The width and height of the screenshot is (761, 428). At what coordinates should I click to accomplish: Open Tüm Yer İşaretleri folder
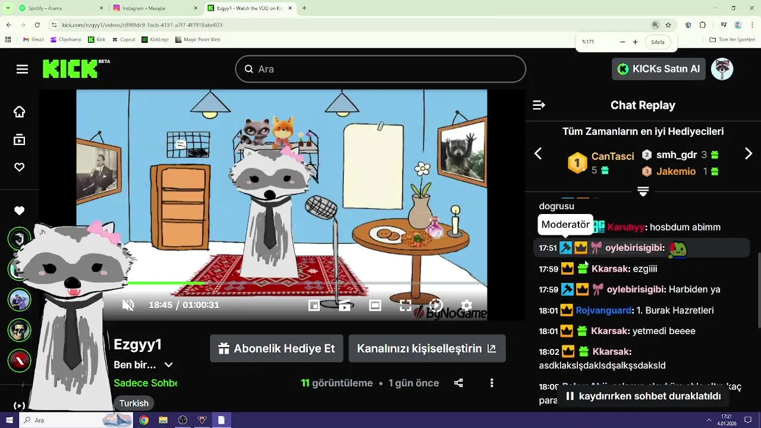732,40
